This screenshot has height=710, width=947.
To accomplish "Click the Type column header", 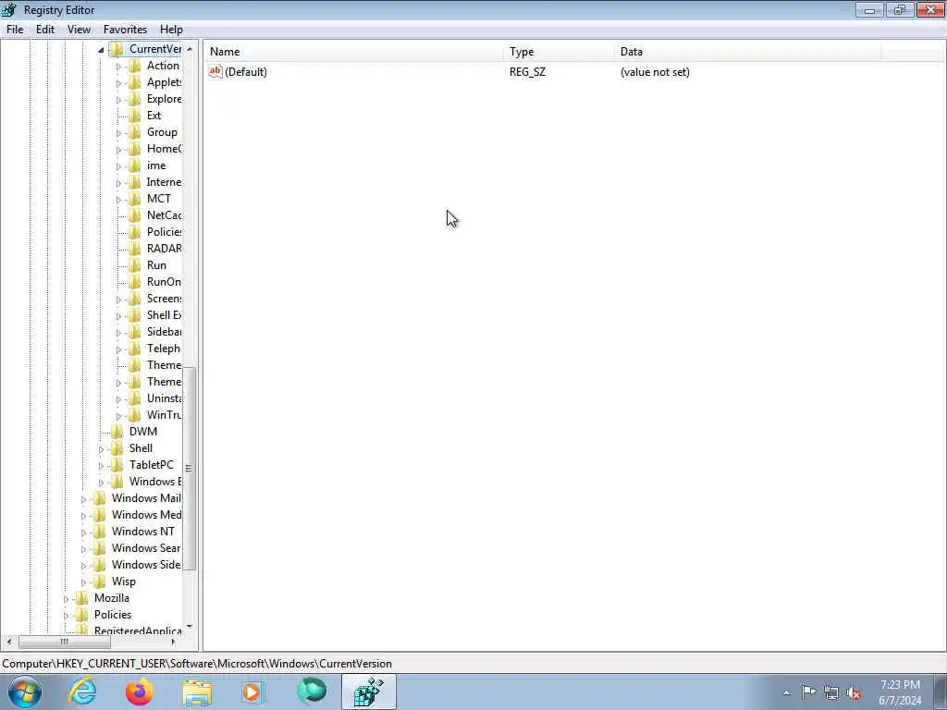I will [560, 52].
